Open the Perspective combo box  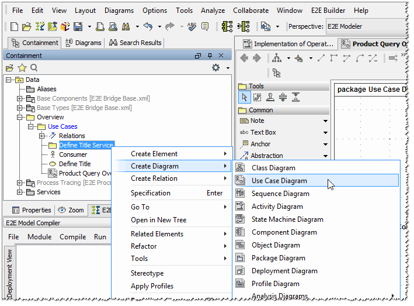click(367, 26)
